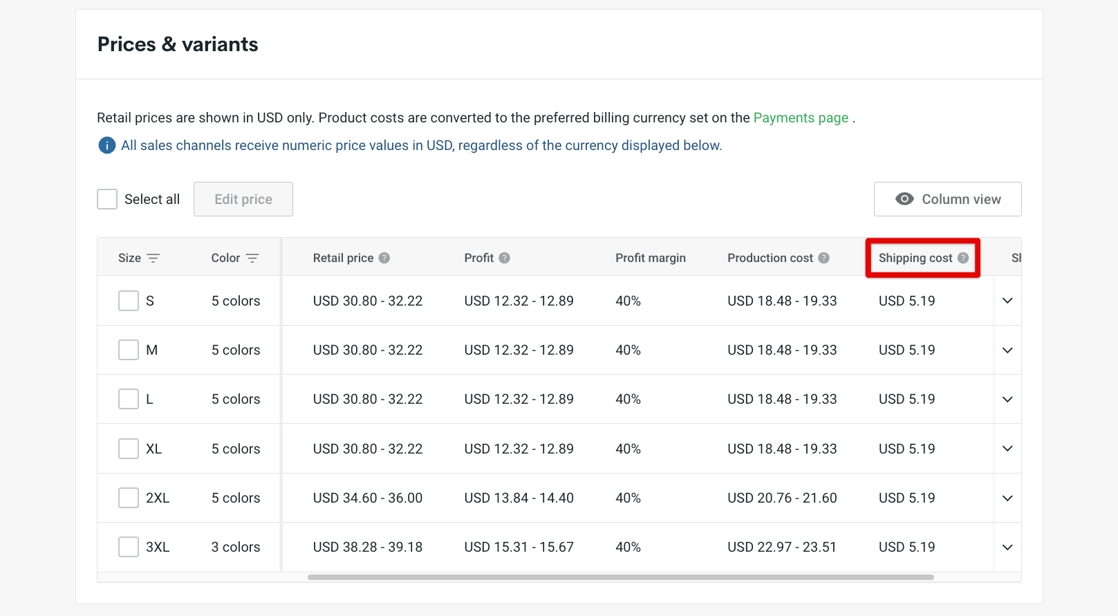Check the Select all checkbox
Image resolution: width=1118 pixels, height=616 pixels.
107,199
